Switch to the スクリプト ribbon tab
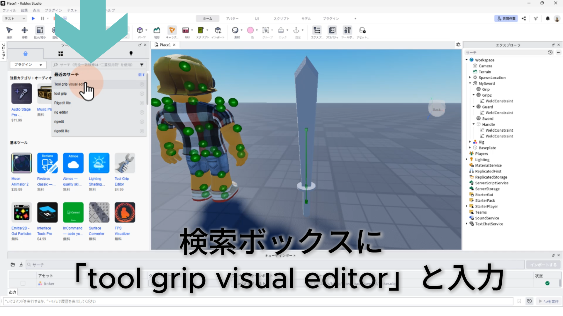 [x=281, y=18]
